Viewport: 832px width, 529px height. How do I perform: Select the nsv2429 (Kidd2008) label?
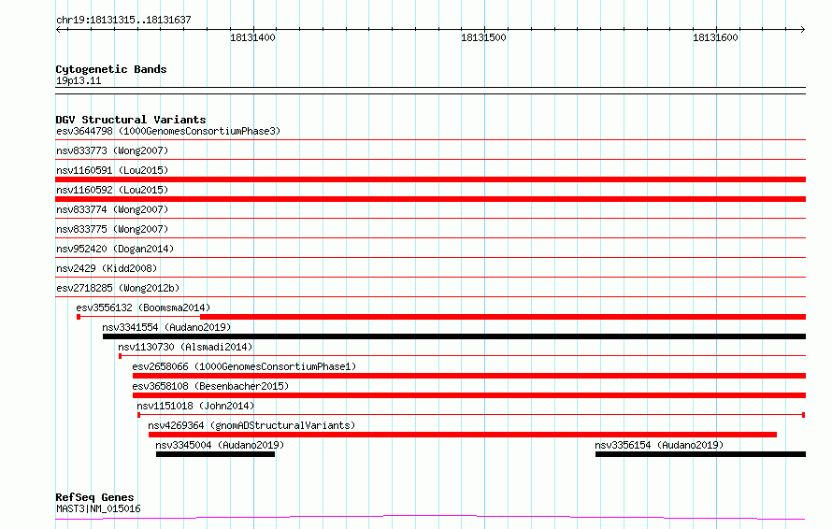click(107, 268)
